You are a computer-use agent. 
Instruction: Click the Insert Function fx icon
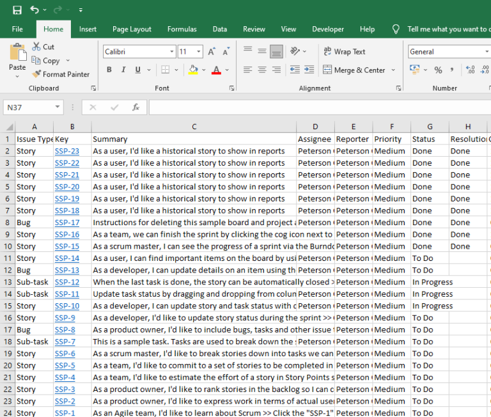click(136, 107)
